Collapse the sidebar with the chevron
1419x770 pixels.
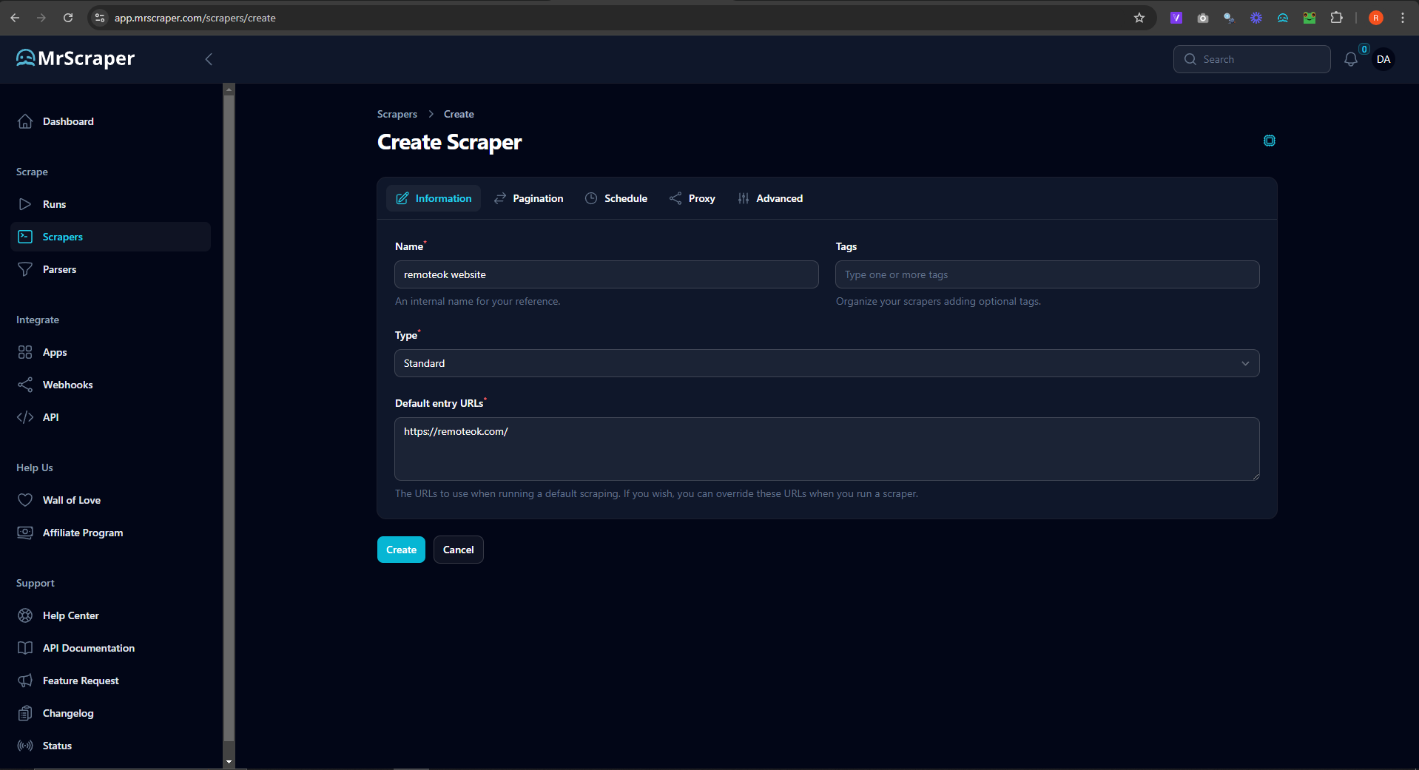pos(209,59)
